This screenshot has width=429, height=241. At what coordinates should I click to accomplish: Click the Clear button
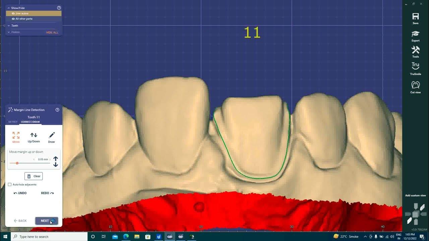click(x=34, y=176)
